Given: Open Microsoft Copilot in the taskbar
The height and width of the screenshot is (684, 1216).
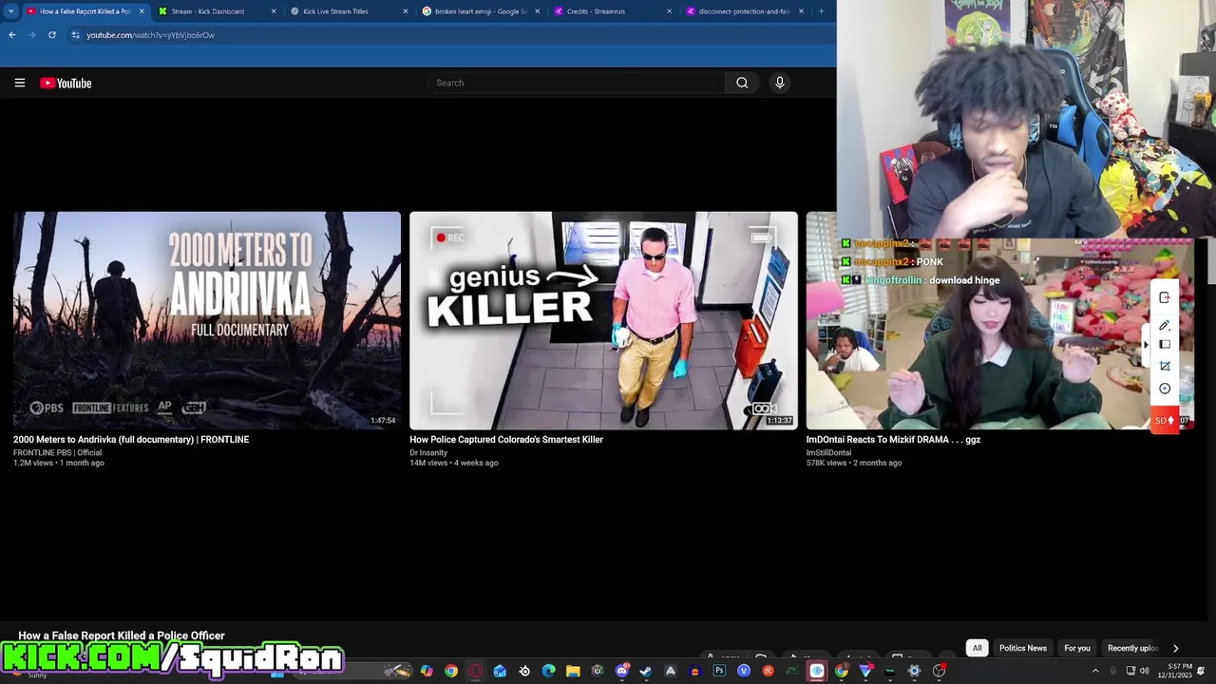Looking at the screenshot, I should (x=427, y=671).
